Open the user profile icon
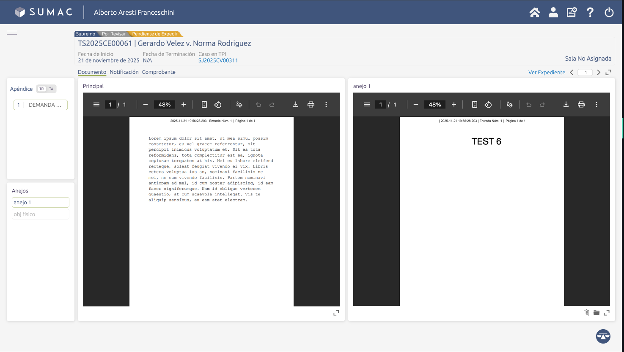Screen dimensions: 624x352 (x=553, y=12)
